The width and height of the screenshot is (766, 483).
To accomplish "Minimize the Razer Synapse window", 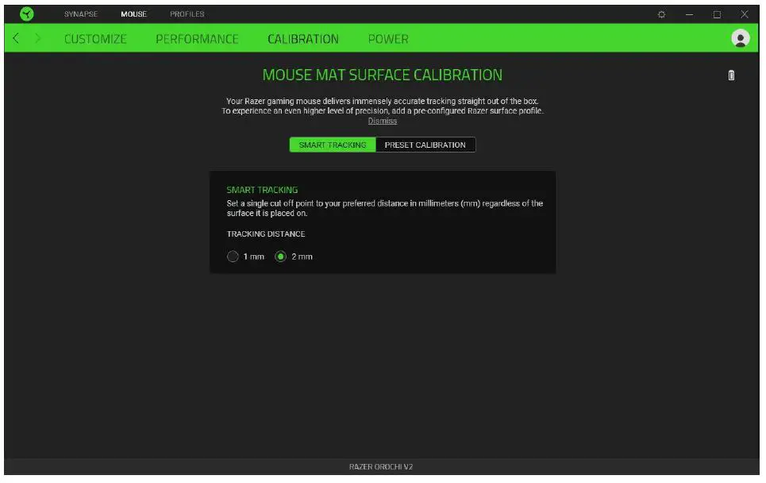I will coord(689,14).
